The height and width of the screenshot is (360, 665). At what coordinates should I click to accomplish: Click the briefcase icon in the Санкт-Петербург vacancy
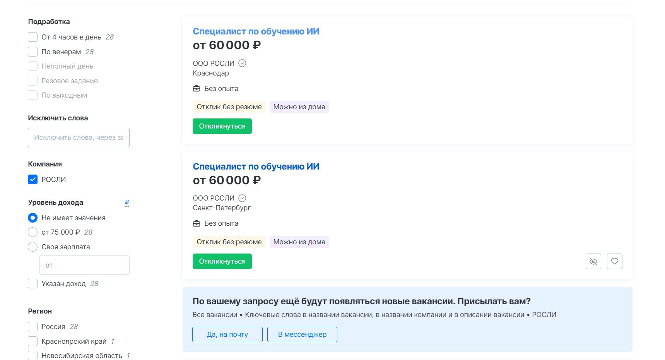coord(197,223)
